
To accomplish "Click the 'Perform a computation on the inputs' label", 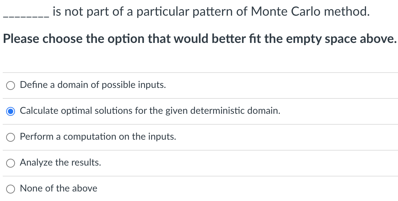I will (98, 137).
